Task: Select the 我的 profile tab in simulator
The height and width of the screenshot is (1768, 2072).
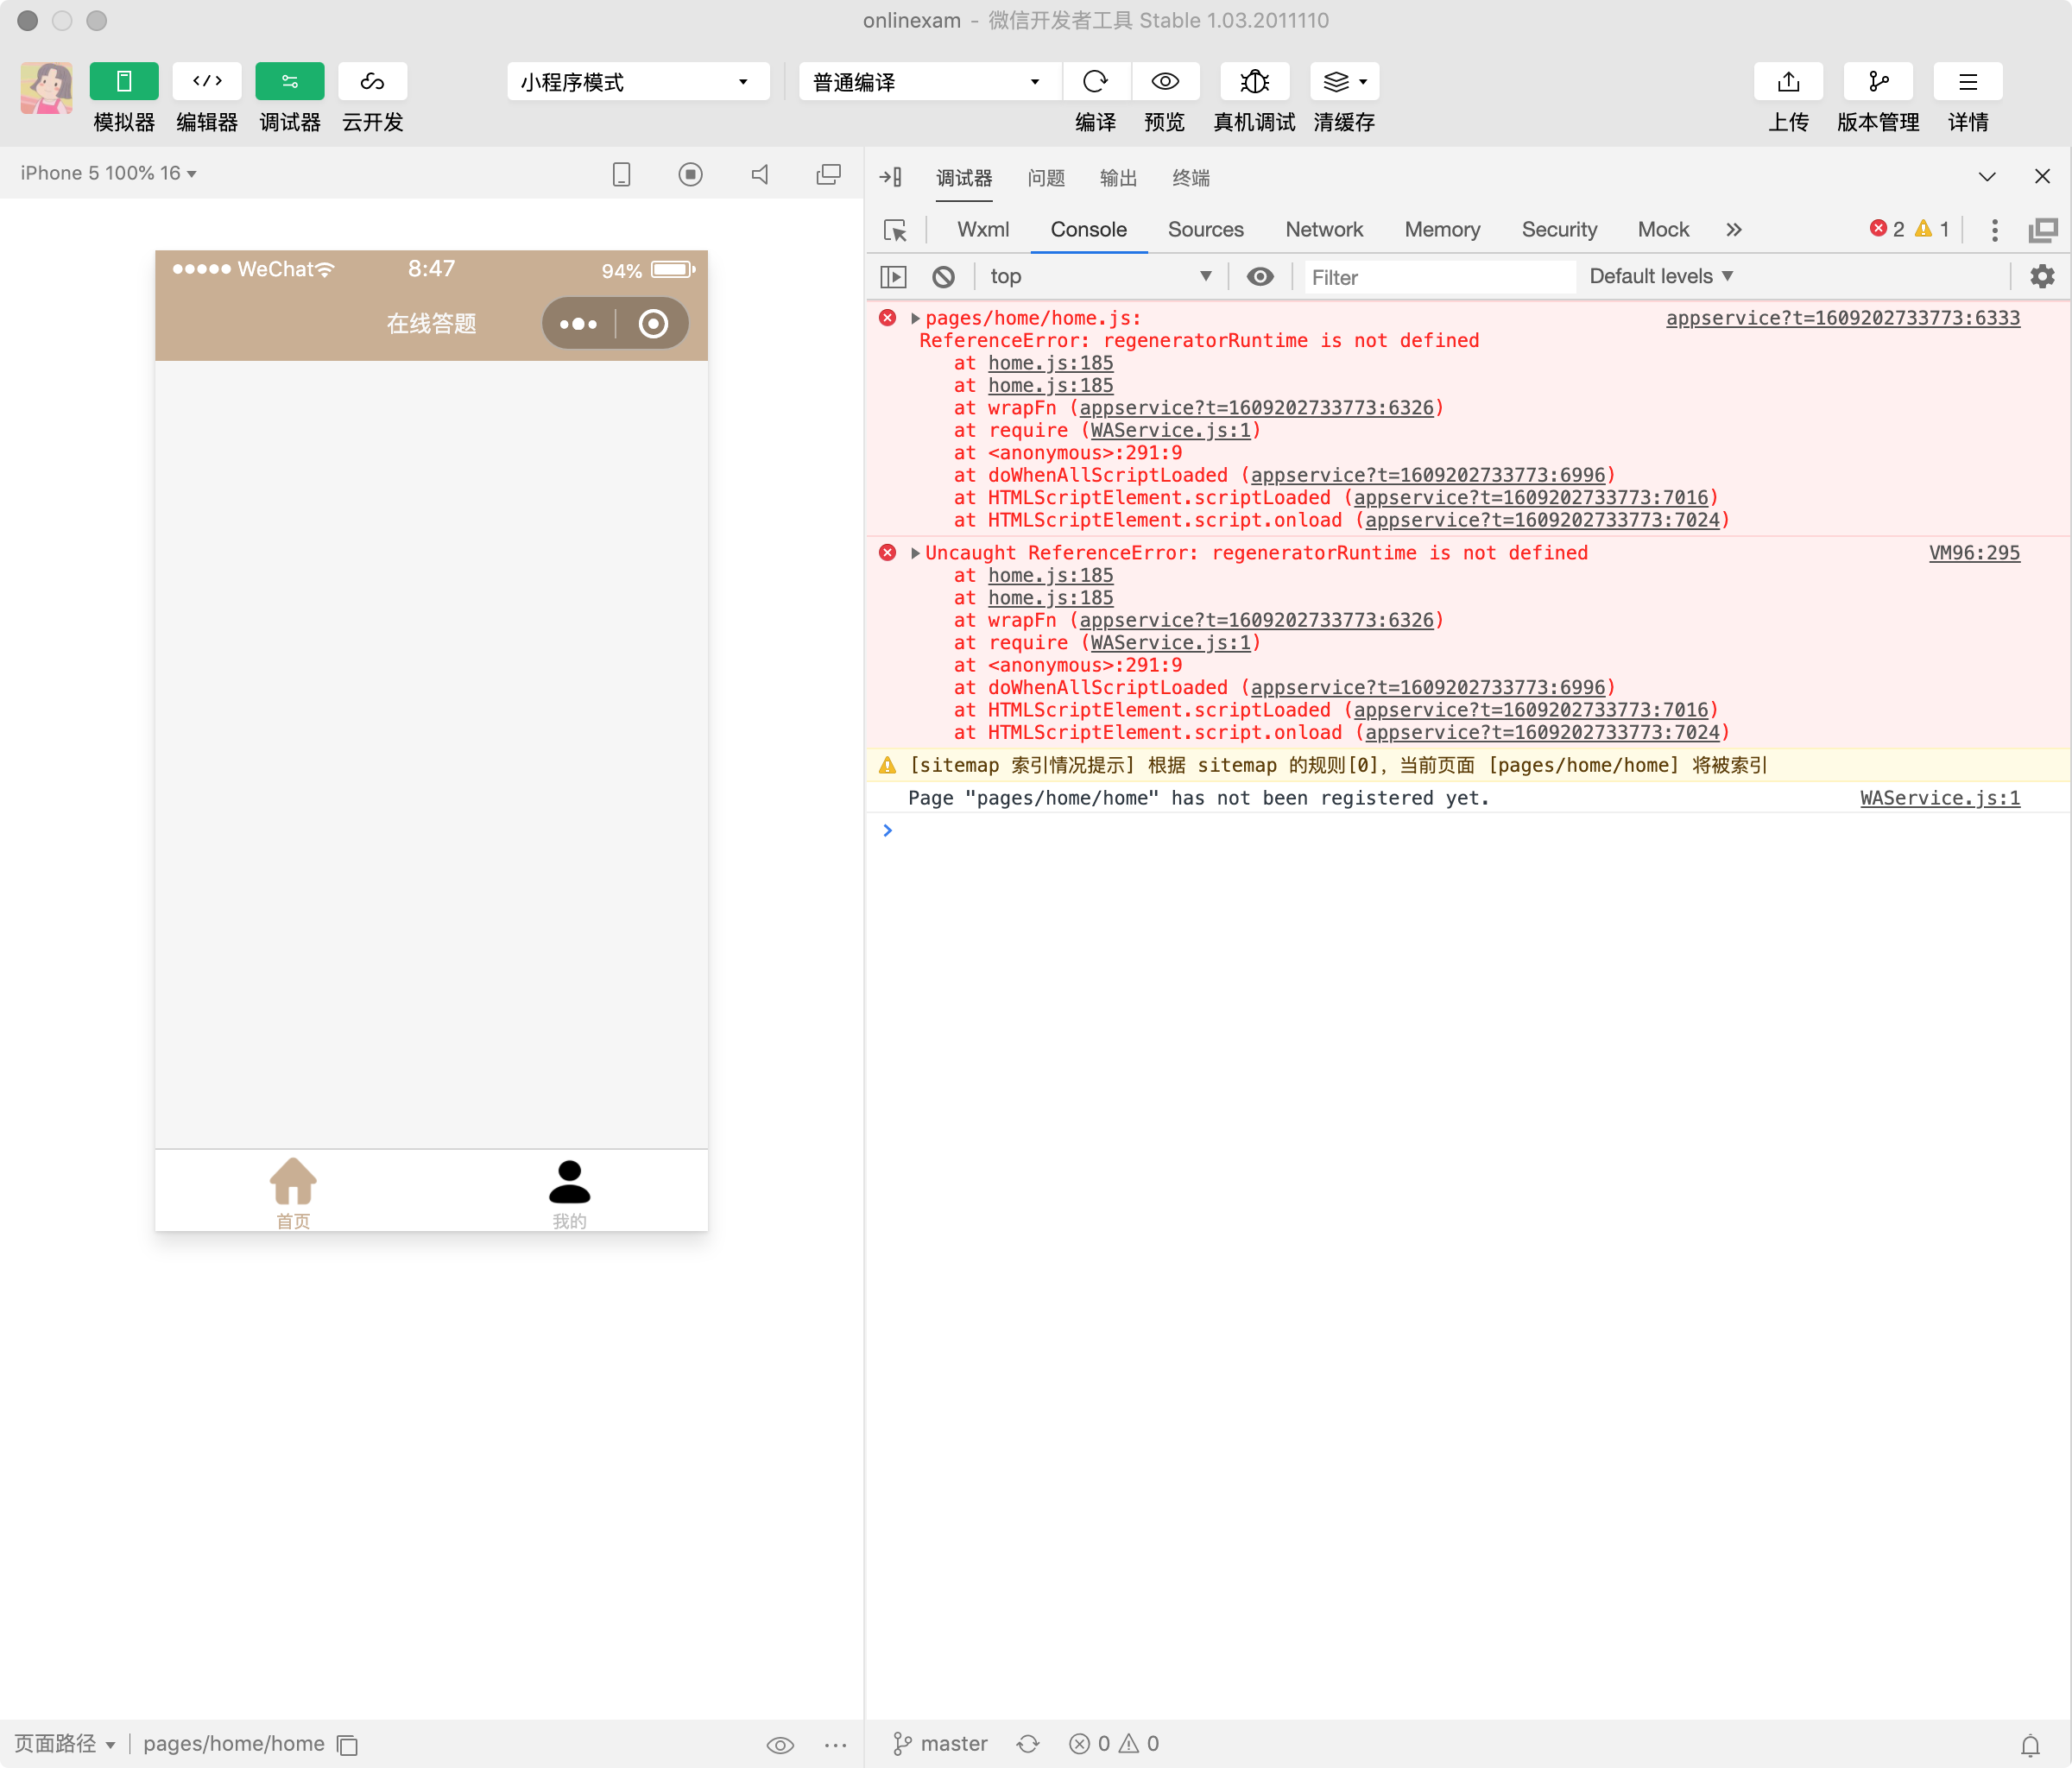Action: 570,1193
